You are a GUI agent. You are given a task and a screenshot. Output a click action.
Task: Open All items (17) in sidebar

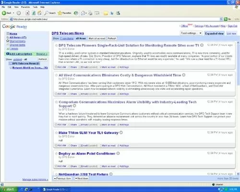[18, 37]
